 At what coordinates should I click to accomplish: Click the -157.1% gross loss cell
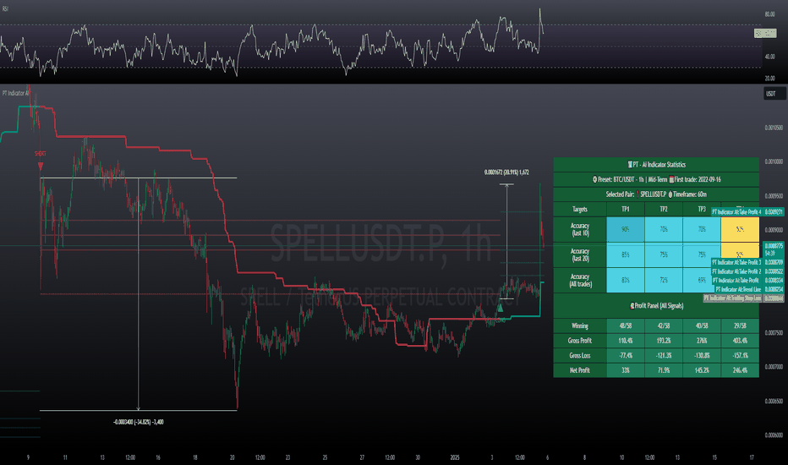tap(740, 355)
